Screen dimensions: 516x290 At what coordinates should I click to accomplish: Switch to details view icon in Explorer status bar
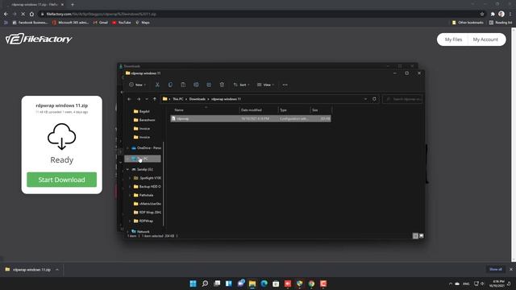pyautogui.click(x=415, y=236)
